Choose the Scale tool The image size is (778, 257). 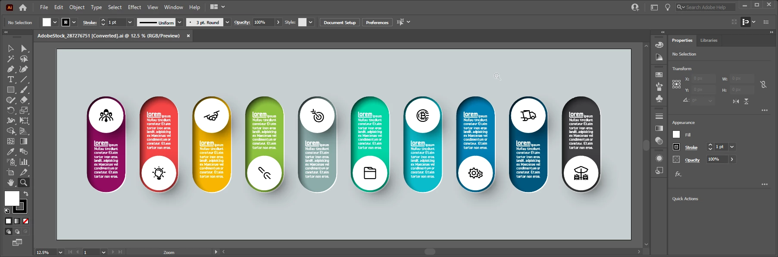[24, 110]
